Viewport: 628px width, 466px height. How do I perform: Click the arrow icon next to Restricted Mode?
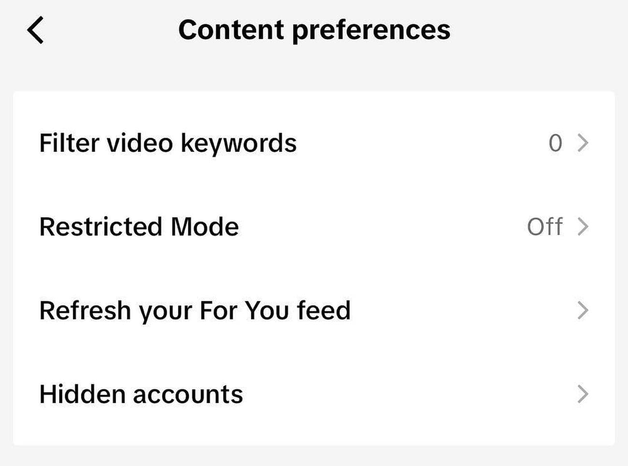click(583, 227)
